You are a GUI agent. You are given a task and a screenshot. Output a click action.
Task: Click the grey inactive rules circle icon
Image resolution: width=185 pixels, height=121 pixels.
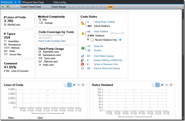coord(82,68)
